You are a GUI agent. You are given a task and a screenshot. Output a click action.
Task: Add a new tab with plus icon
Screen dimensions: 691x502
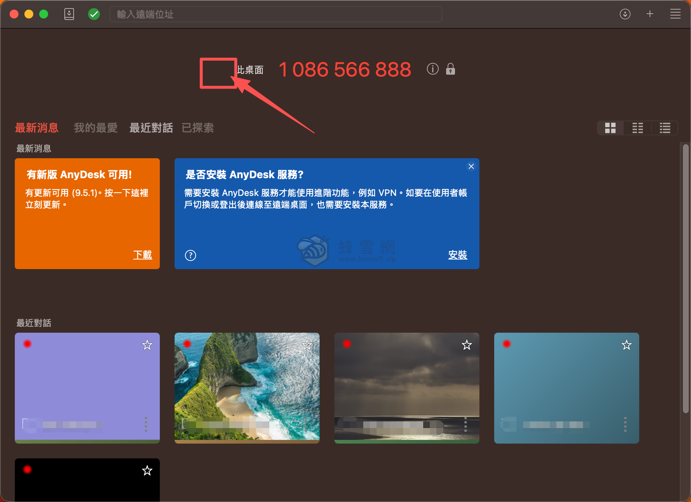click(x=650, y=14)
